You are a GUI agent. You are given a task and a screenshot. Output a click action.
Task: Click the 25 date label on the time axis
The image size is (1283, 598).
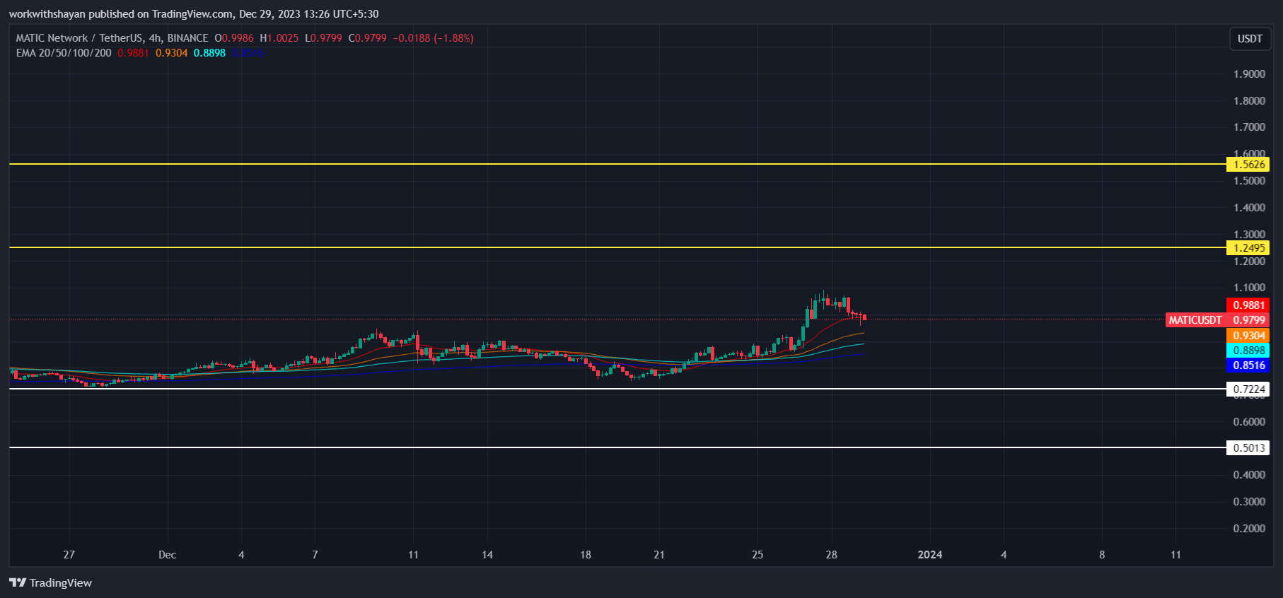click(757, 555)
